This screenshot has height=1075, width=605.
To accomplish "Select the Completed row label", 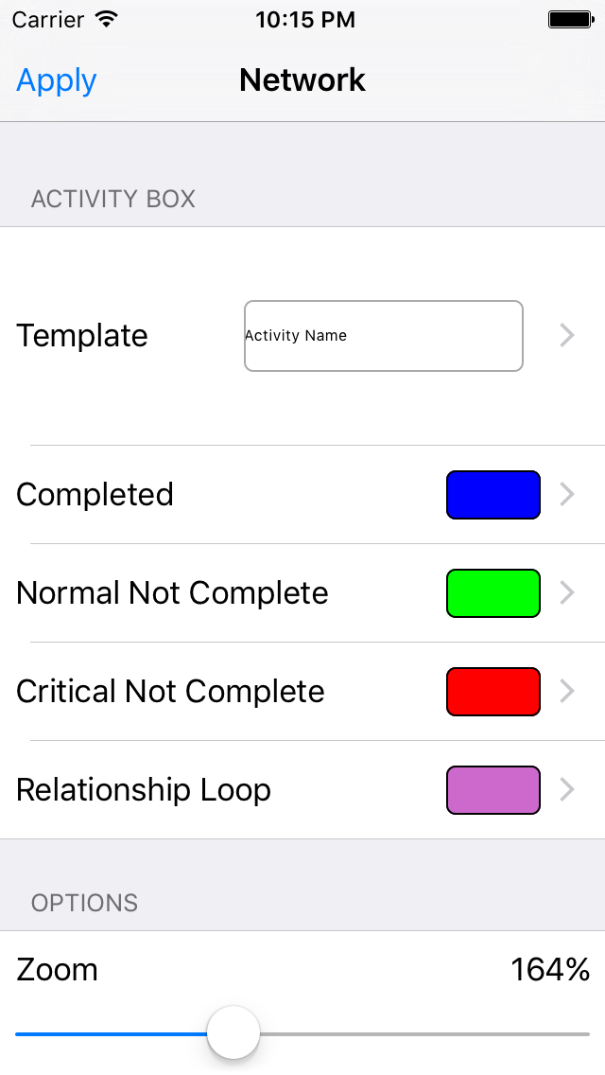I will pyautogui.click(x=95, y=495).
